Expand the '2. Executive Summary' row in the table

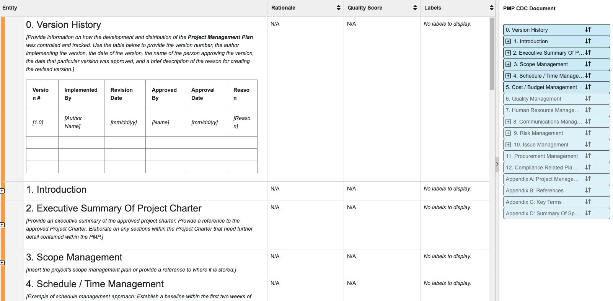coord(3,225)
